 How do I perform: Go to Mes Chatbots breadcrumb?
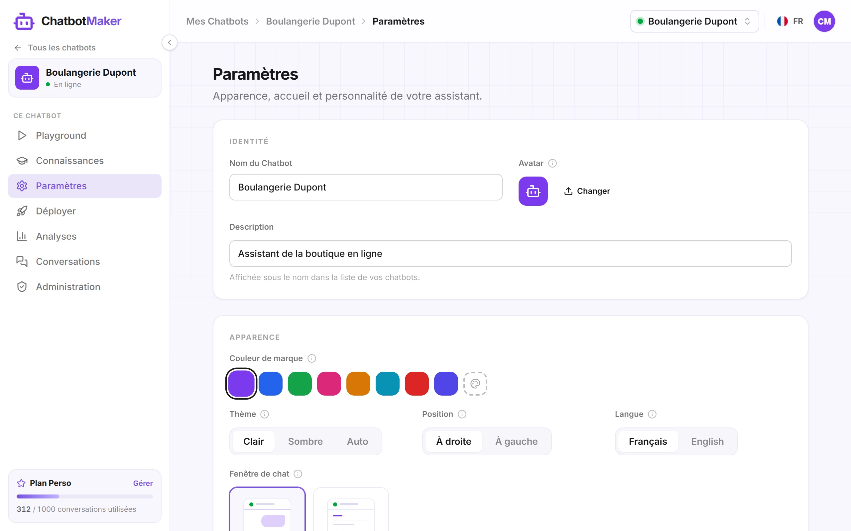(x=217, y=22)
